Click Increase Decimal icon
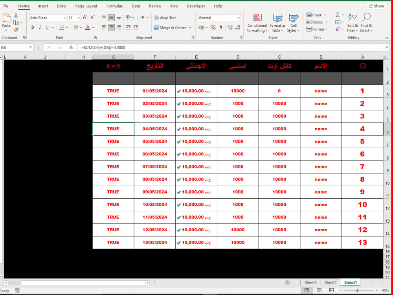Viewport: 393px width, 295px height. (x=230, y=28)
